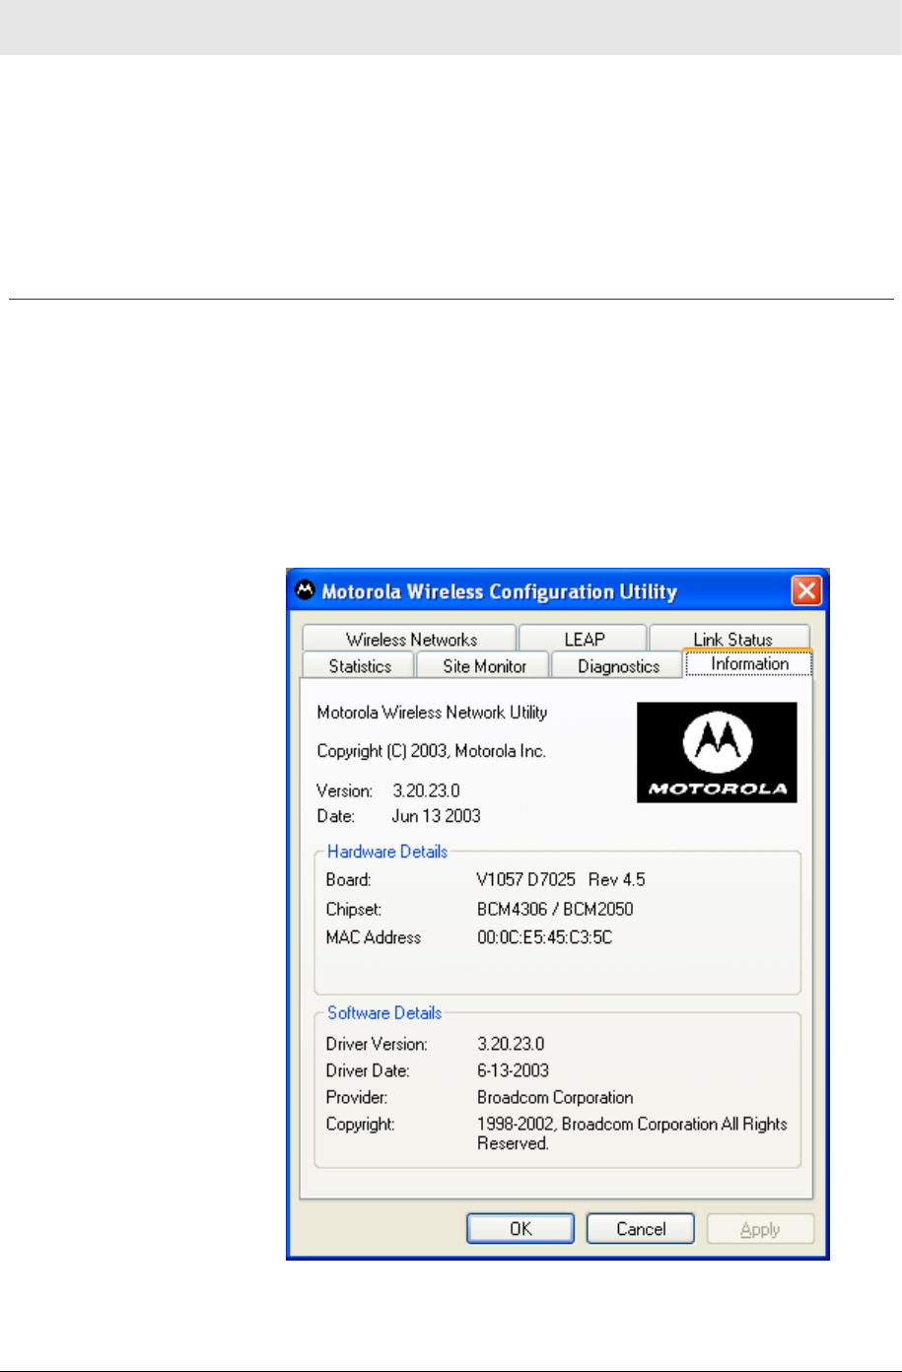Click the 1998-2002 Broadcom copyright text
902x1372 pixels.
tap(632, 1133)
